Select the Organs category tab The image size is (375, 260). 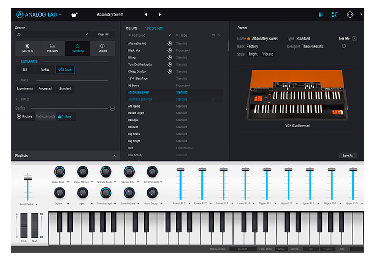[78, 48]
